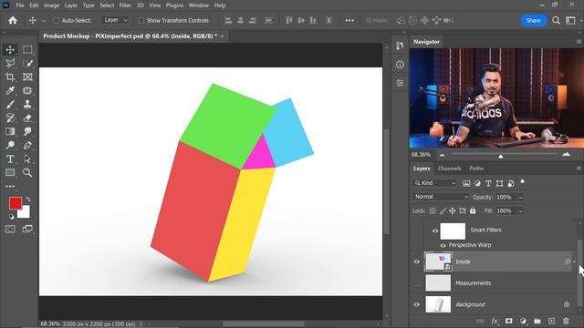Create a new adjustment layer

point(523,321)
